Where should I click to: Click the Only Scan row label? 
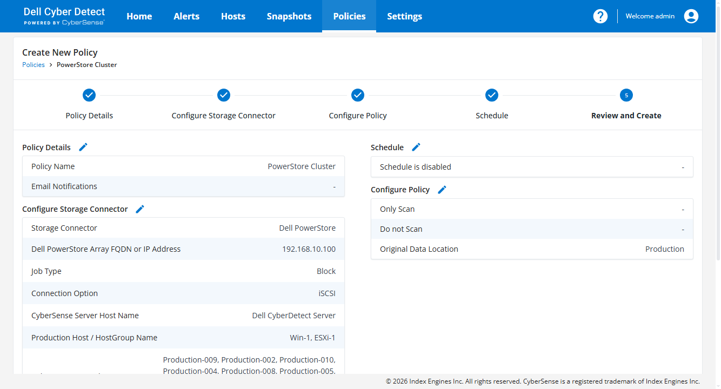click(397, 209)
